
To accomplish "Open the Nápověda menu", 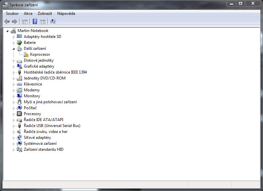I will (x=66, y=14).
